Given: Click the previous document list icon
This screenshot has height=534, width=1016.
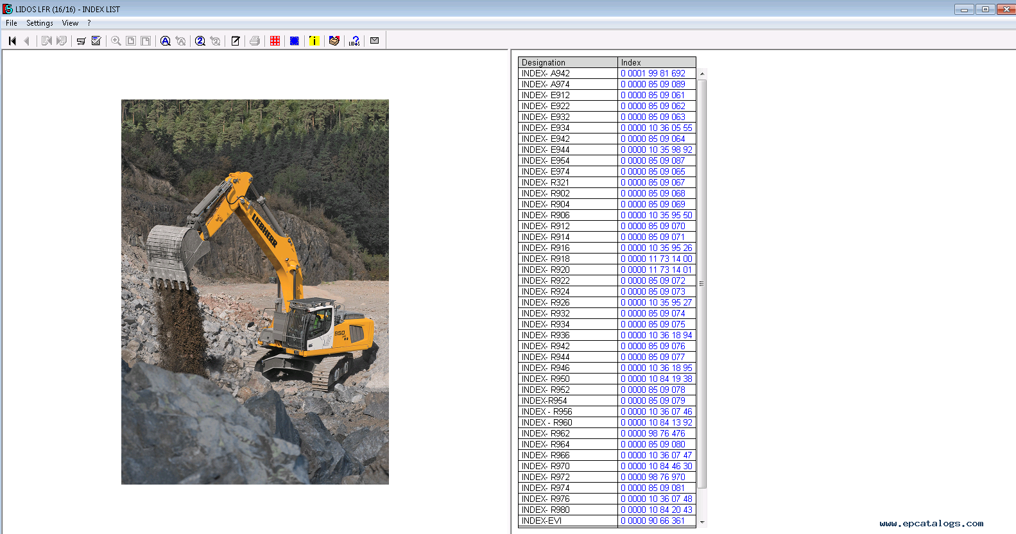Looking at the screenshot, I should click(46, 41).
